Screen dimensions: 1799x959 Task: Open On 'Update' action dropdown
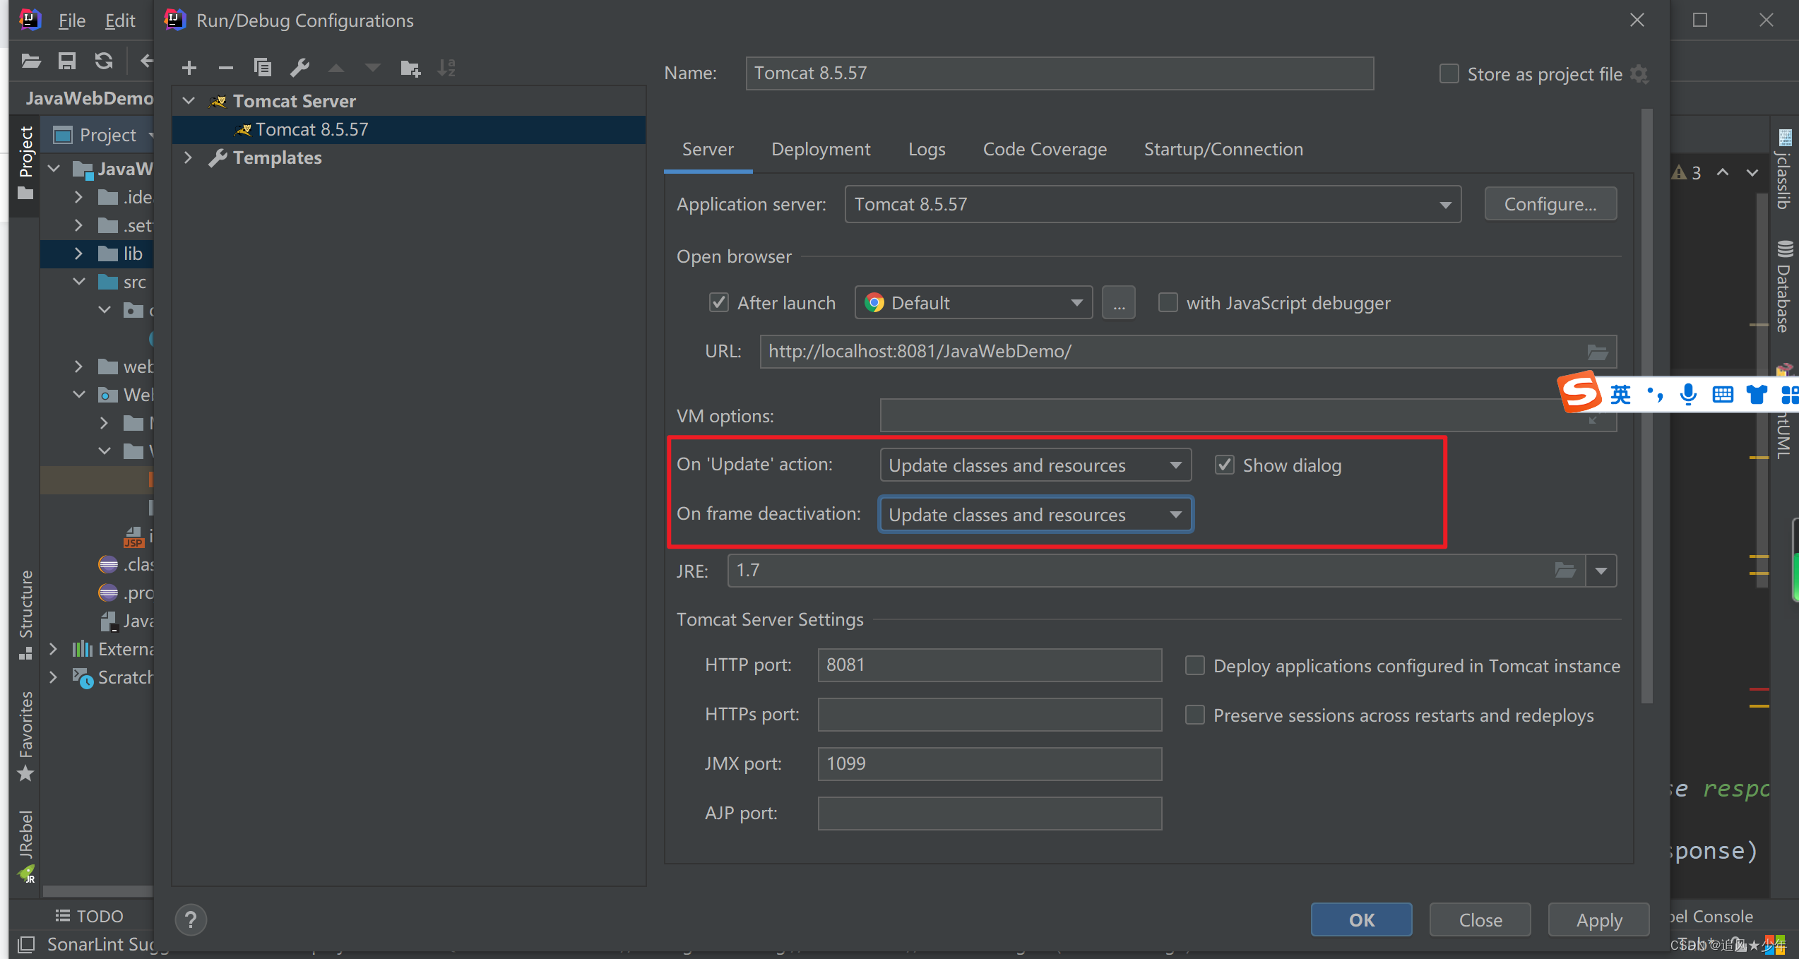pos(1035,465)
